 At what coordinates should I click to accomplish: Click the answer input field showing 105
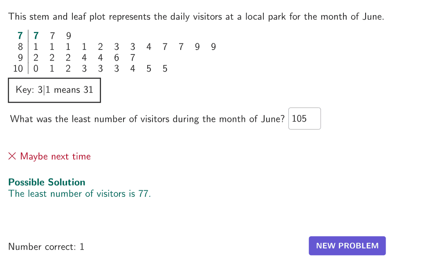(x=304, y=119)
